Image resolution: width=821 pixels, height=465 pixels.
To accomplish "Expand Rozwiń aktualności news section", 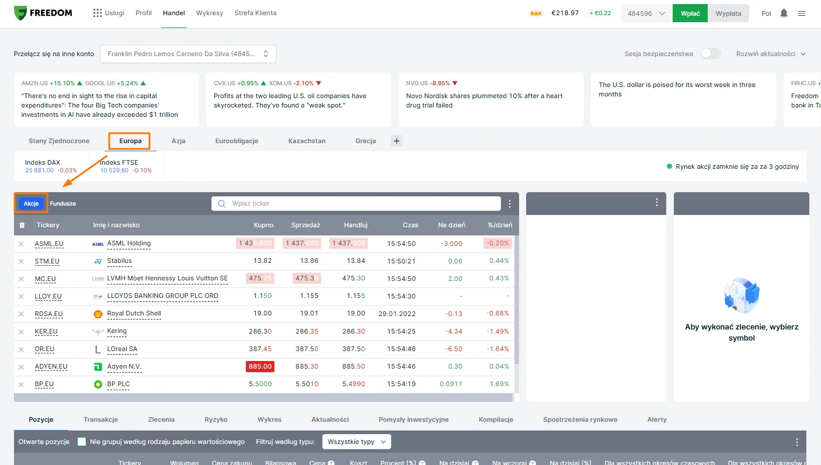I will [771, 54].
